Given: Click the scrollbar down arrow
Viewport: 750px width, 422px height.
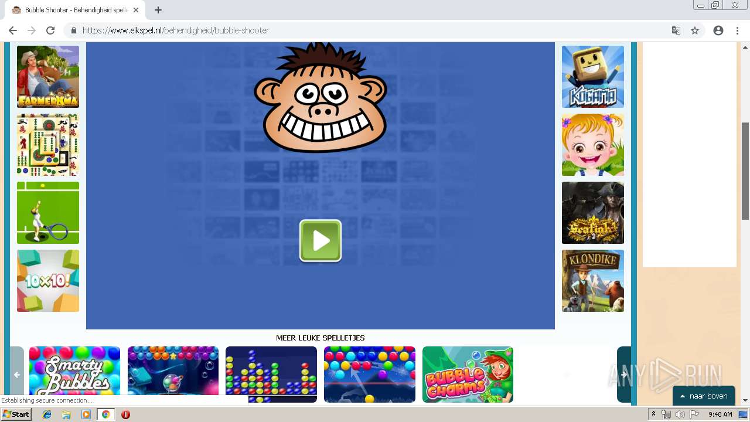Looking at the screenshot, I should [745, 400].
